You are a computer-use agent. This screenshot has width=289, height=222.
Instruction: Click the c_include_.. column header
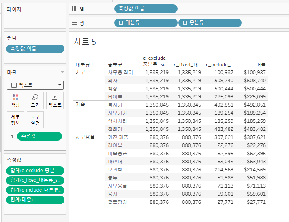220,65
